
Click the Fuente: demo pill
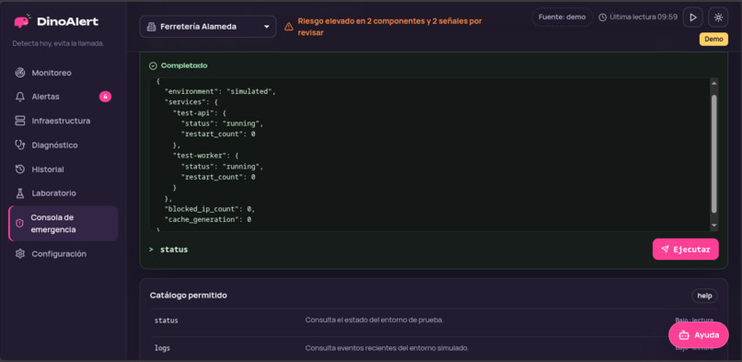(562, 17)
